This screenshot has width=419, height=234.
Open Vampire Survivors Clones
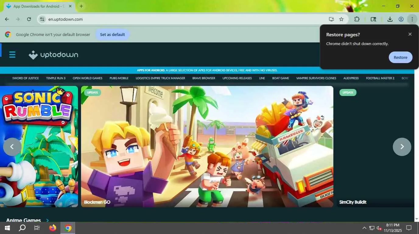click(x=316, y=78)
